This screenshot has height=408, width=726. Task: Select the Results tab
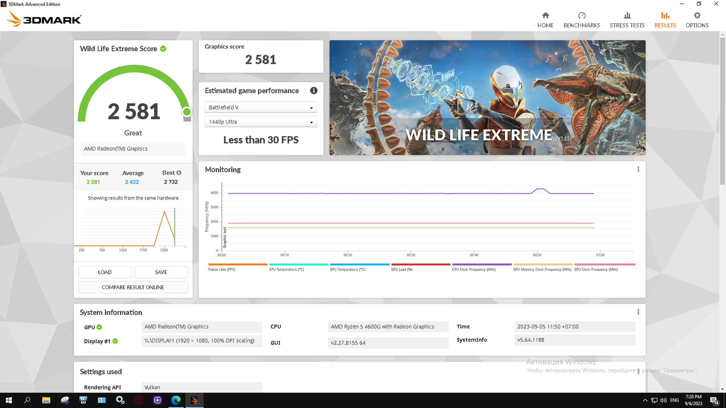coord(665,20)
